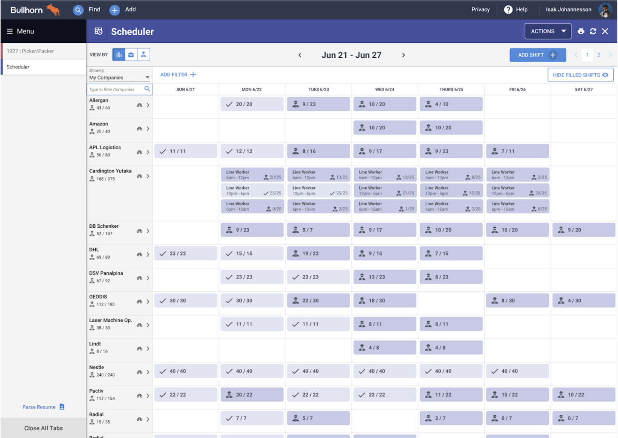Click the hamburger Menu icon
The width and height of the screenshot is (618, 438).
(9, 31)
